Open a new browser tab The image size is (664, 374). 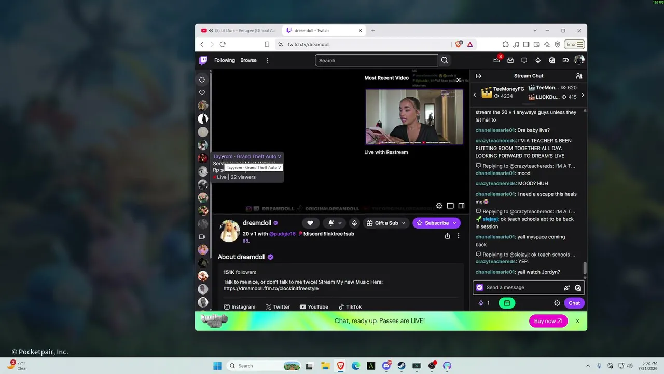(373, 31)
